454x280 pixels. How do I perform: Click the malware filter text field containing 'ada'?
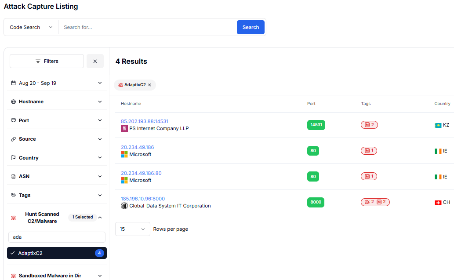57,237
